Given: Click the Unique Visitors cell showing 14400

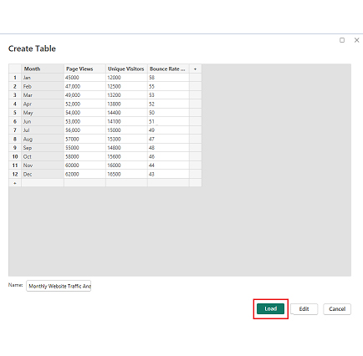Looking at the screenshot, I should pos(126,113).
